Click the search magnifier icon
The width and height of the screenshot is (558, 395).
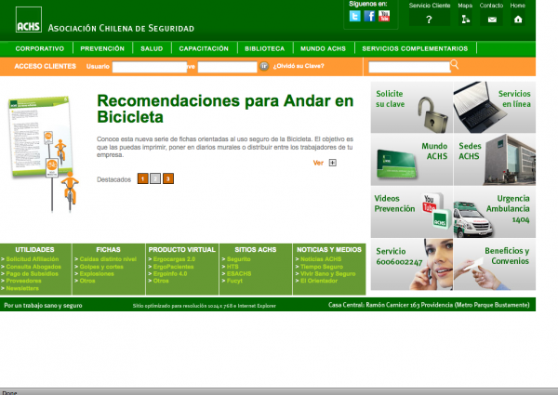(455, 64)
